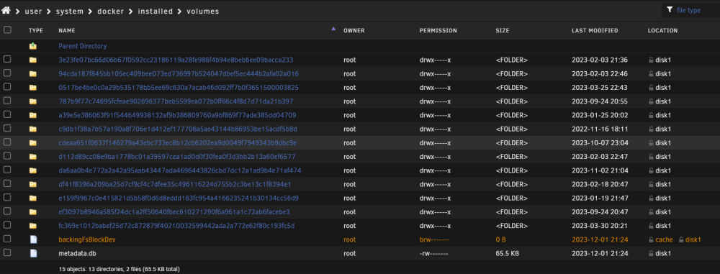Navigate to user in breadcrumb
This screenshot has height=274, width=720.
coord(34,11)
